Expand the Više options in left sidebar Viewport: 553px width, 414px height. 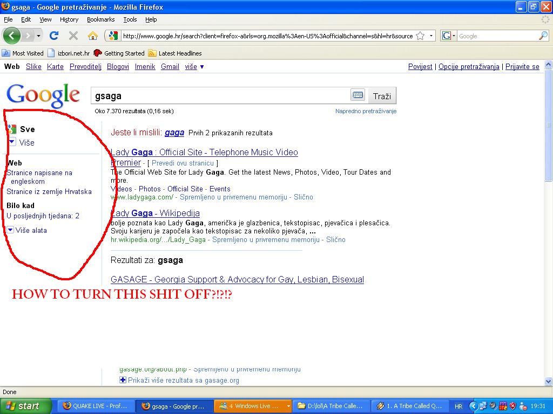click(x=22, y=142)
